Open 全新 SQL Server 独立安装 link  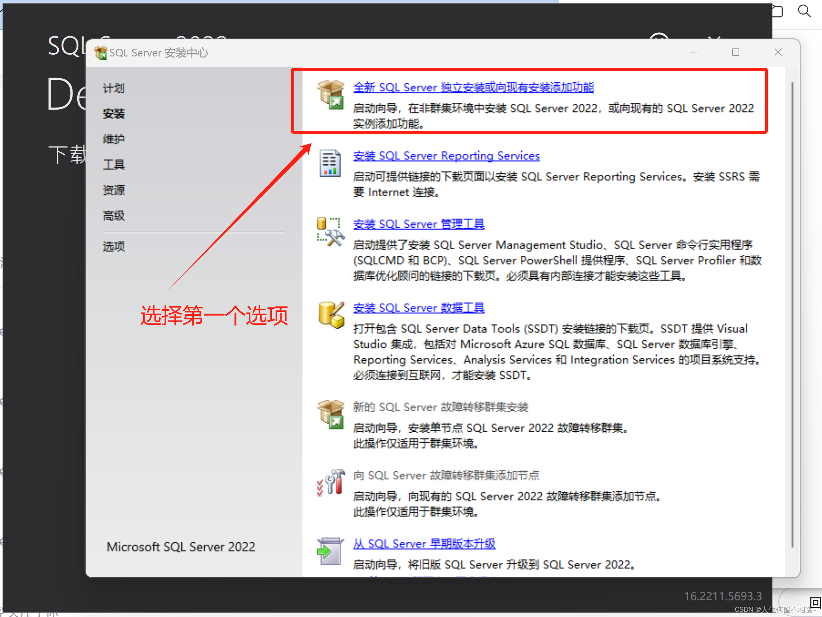(x=473, y=87)
